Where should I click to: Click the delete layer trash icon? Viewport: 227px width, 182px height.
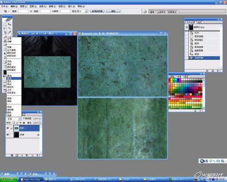click(x=37, y=155)
